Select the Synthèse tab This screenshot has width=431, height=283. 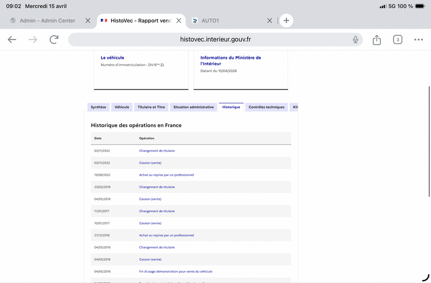[99, 107]
